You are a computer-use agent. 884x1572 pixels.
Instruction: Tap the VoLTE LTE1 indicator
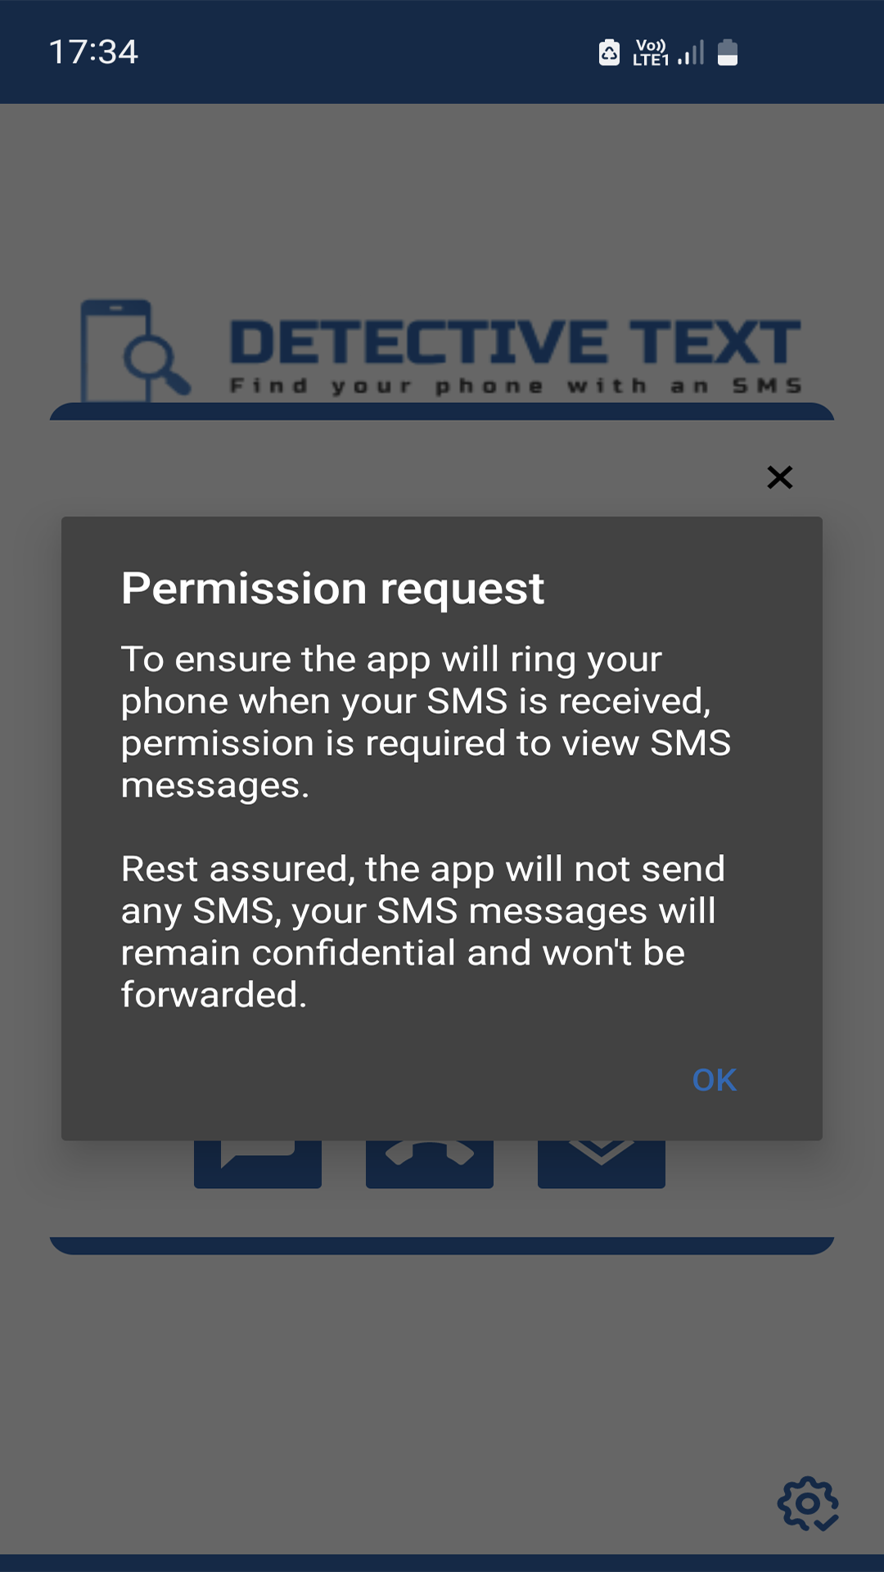(x=651, y=52)
